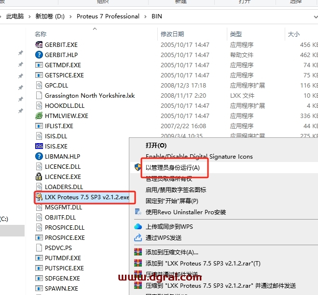The width and height of the screenshot is (318, 295).
Task: Click the PROSPICE.EXE application icon
Action: click(39, 237)
